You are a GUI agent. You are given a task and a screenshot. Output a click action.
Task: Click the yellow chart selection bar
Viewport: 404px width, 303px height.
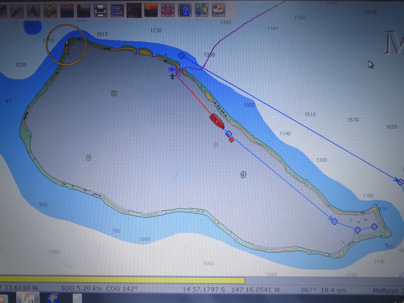[x=122, y=280]
